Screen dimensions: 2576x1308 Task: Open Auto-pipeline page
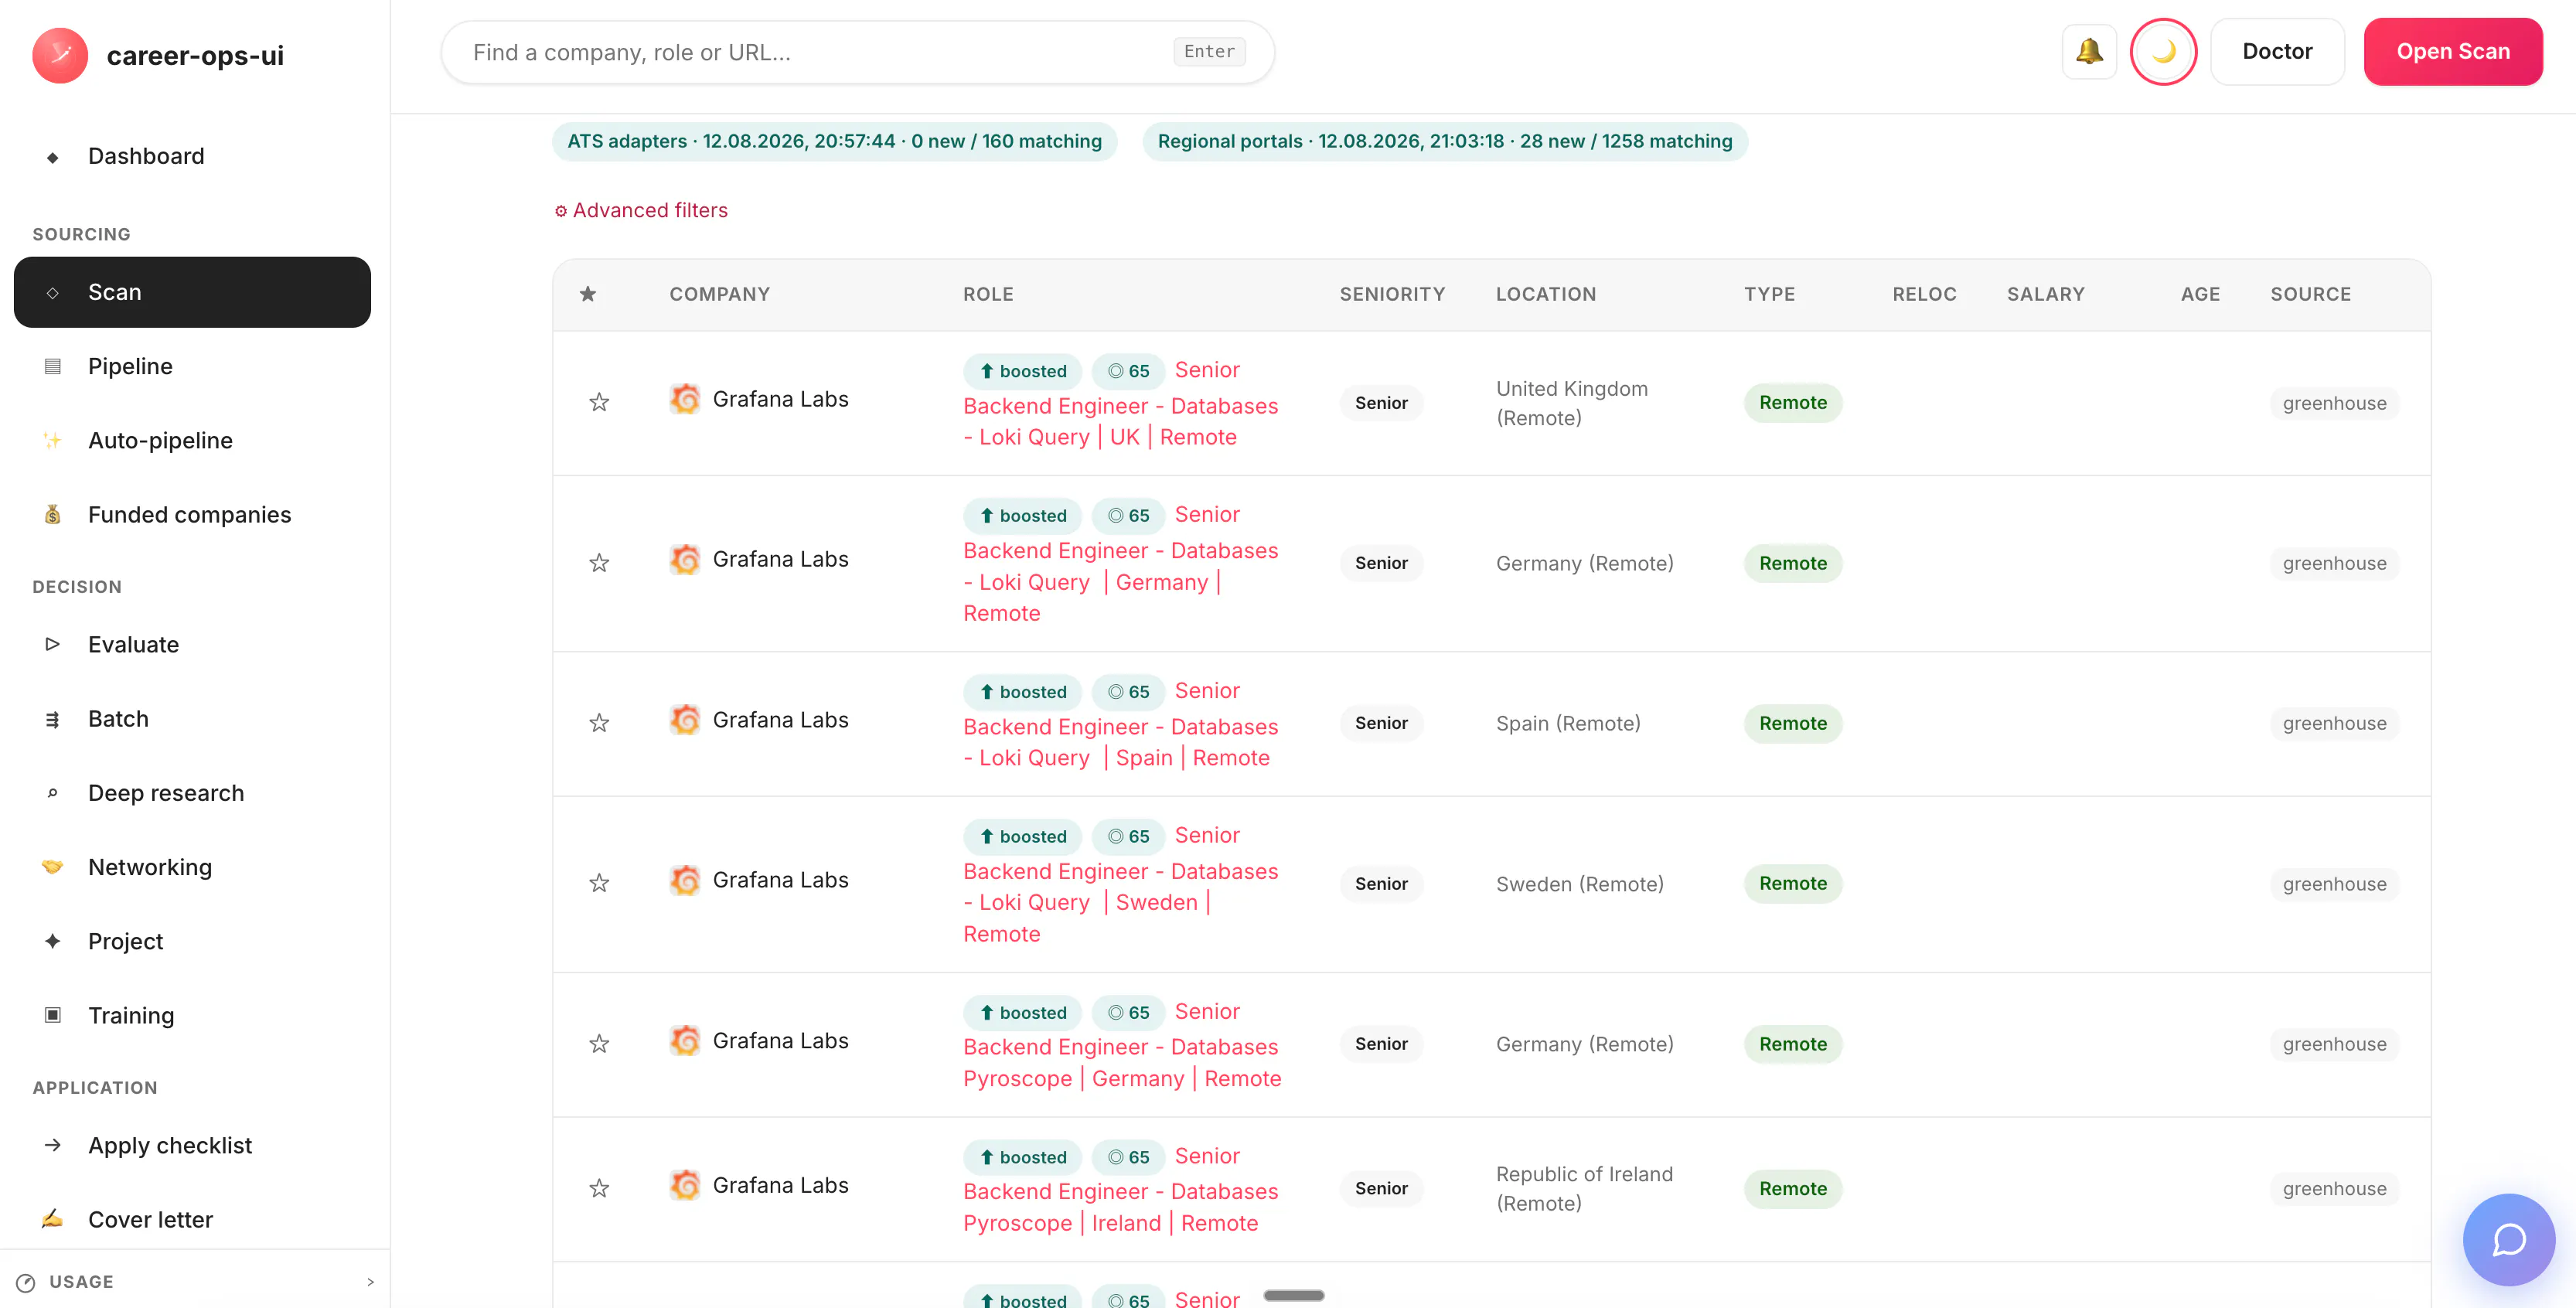[192, 440]
